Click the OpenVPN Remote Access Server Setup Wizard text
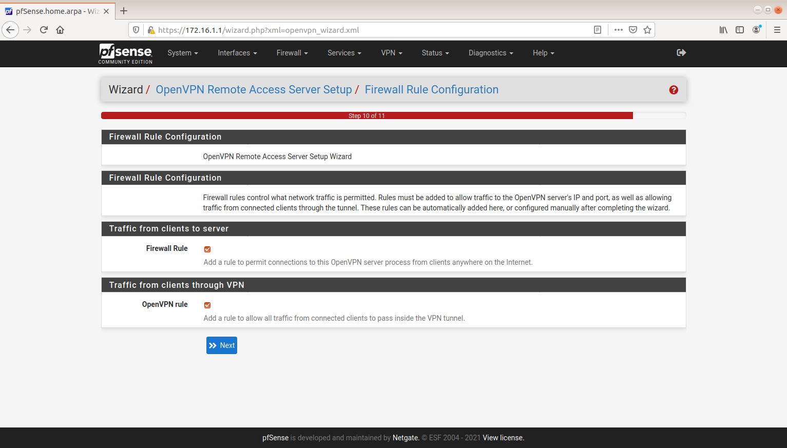This screenshot has height=448, width=787. [x=277, y=157]
